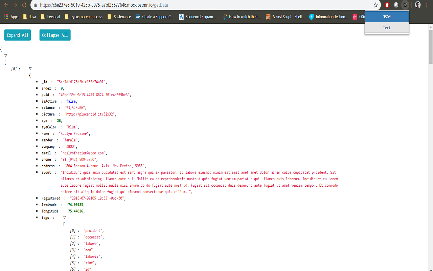Bookmark this page with the star icon
433x271 pixels.
coord(375,5)
